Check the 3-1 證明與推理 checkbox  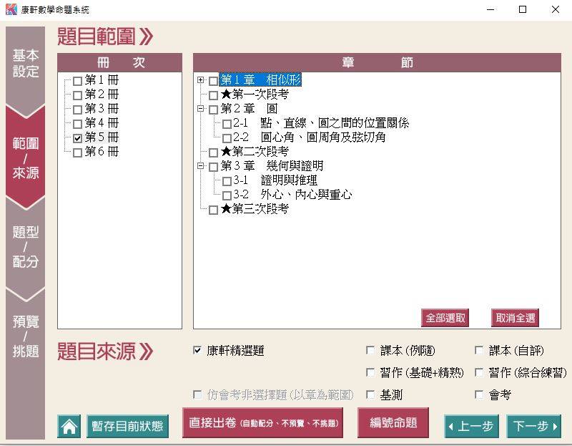click(x=227, y=181)
